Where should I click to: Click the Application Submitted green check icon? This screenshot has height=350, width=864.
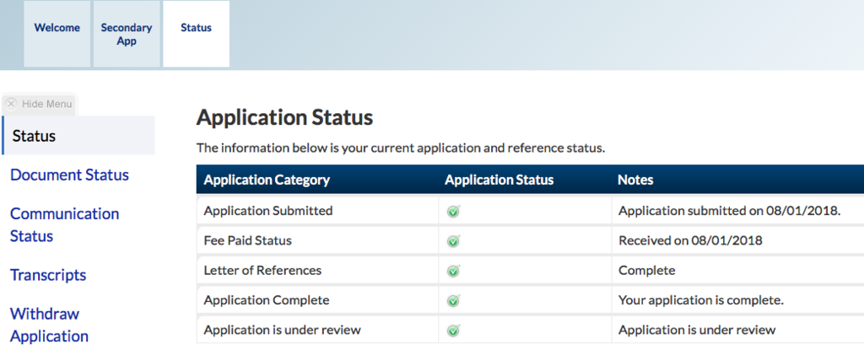pyautogui.click(x=453, y=211)
